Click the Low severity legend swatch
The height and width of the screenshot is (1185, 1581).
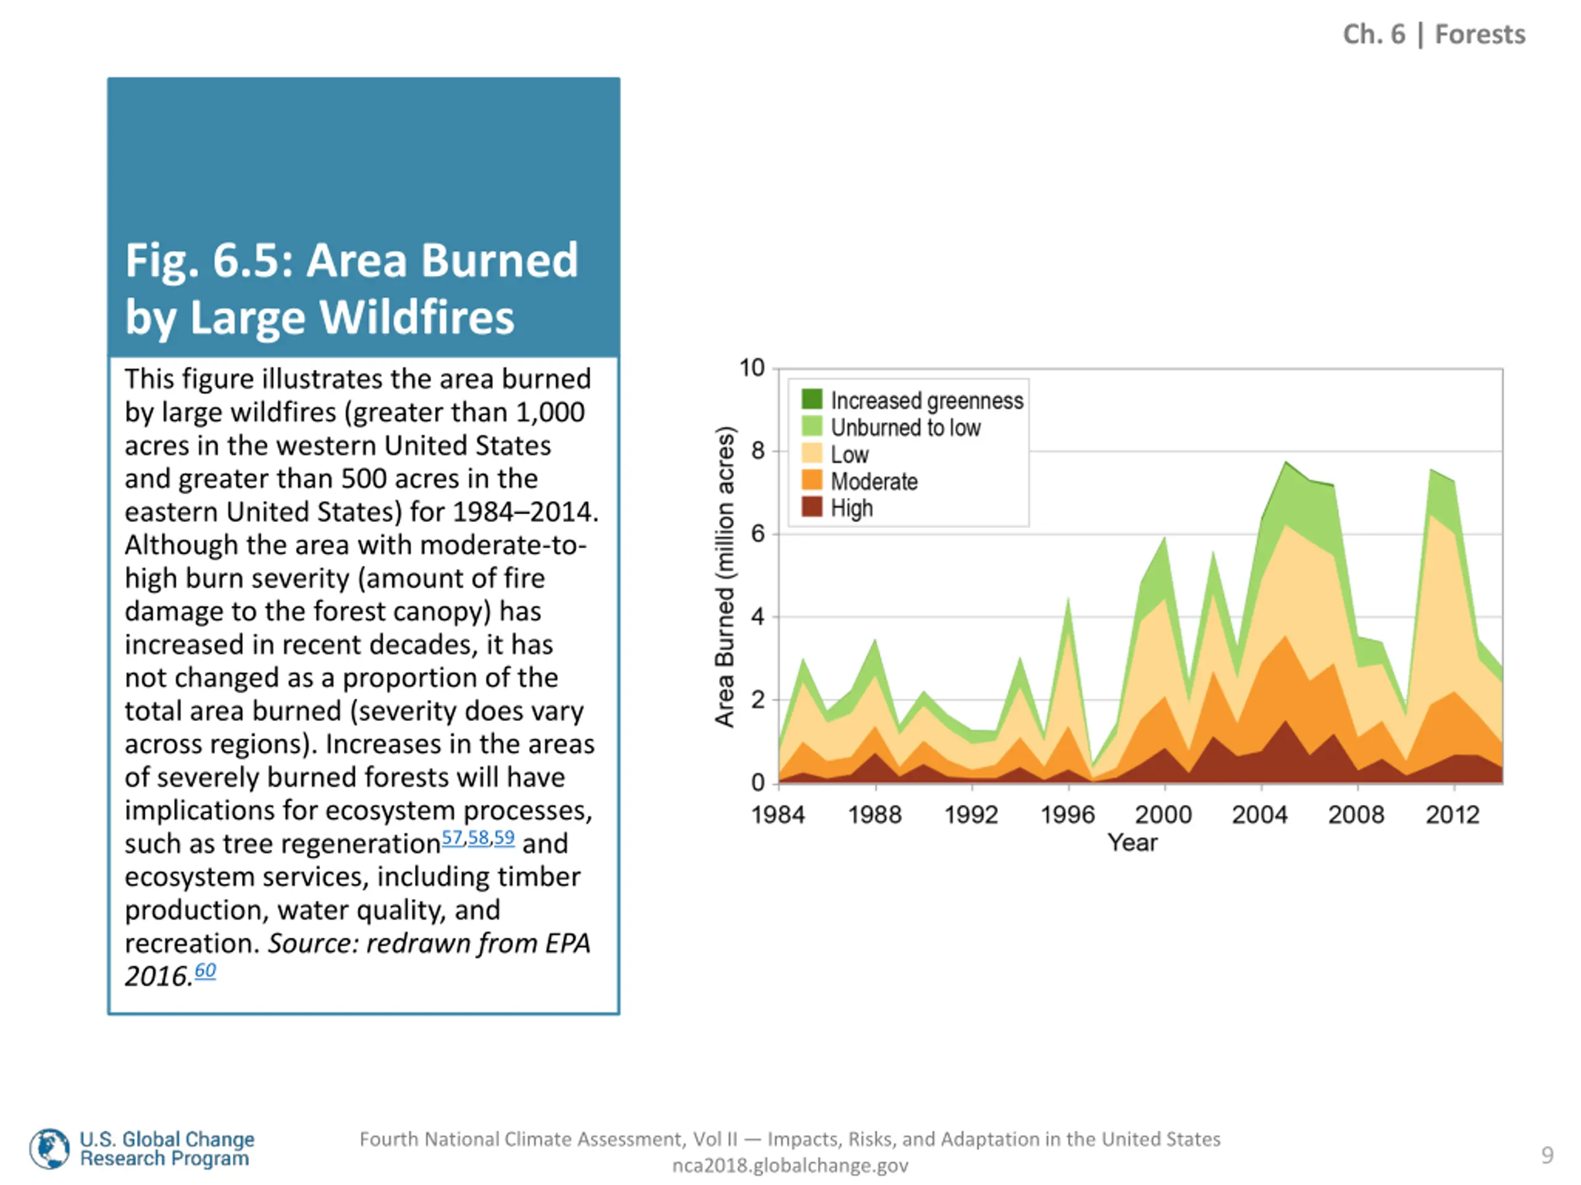pos(812,454)
